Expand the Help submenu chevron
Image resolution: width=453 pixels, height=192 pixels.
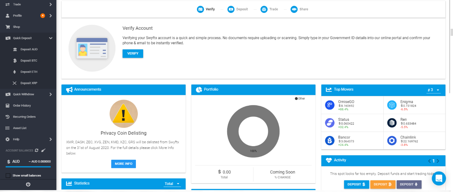point(51,139)
